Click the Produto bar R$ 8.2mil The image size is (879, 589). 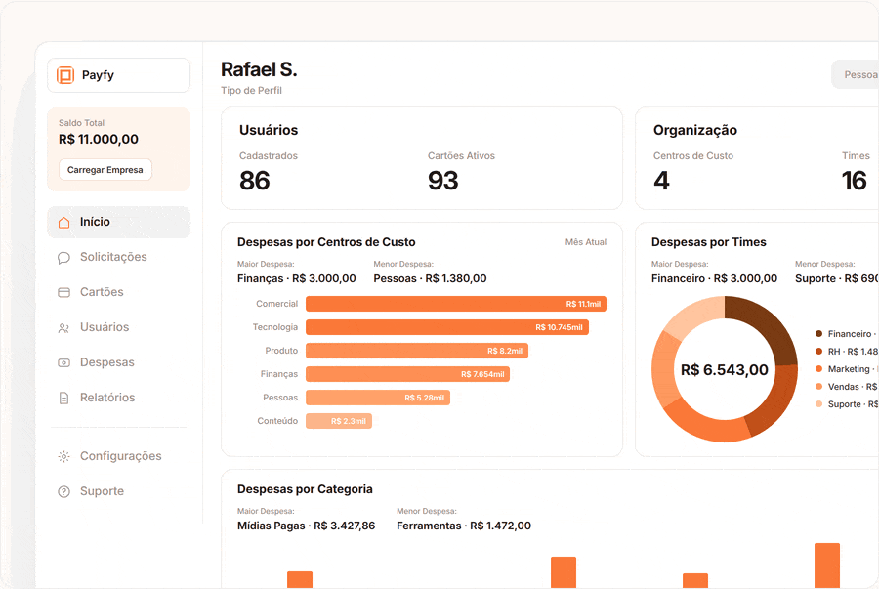[x=416, y=351]
